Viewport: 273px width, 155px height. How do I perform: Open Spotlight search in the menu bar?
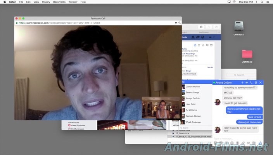point(262,2)
